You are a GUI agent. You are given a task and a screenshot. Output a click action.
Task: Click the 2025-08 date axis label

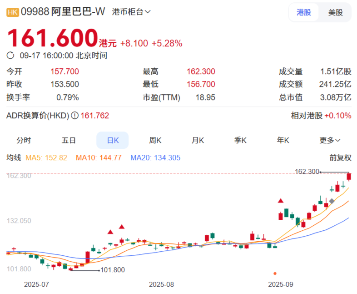(161, 284)
